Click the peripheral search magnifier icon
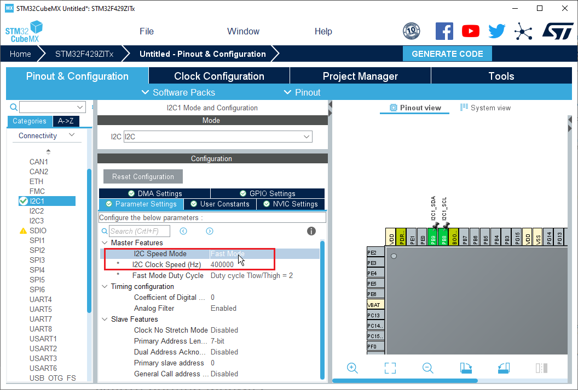Screen dimensions: 578x390 (14, 107)
